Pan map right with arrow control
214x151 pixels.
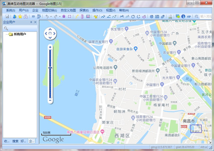(54, 34)
